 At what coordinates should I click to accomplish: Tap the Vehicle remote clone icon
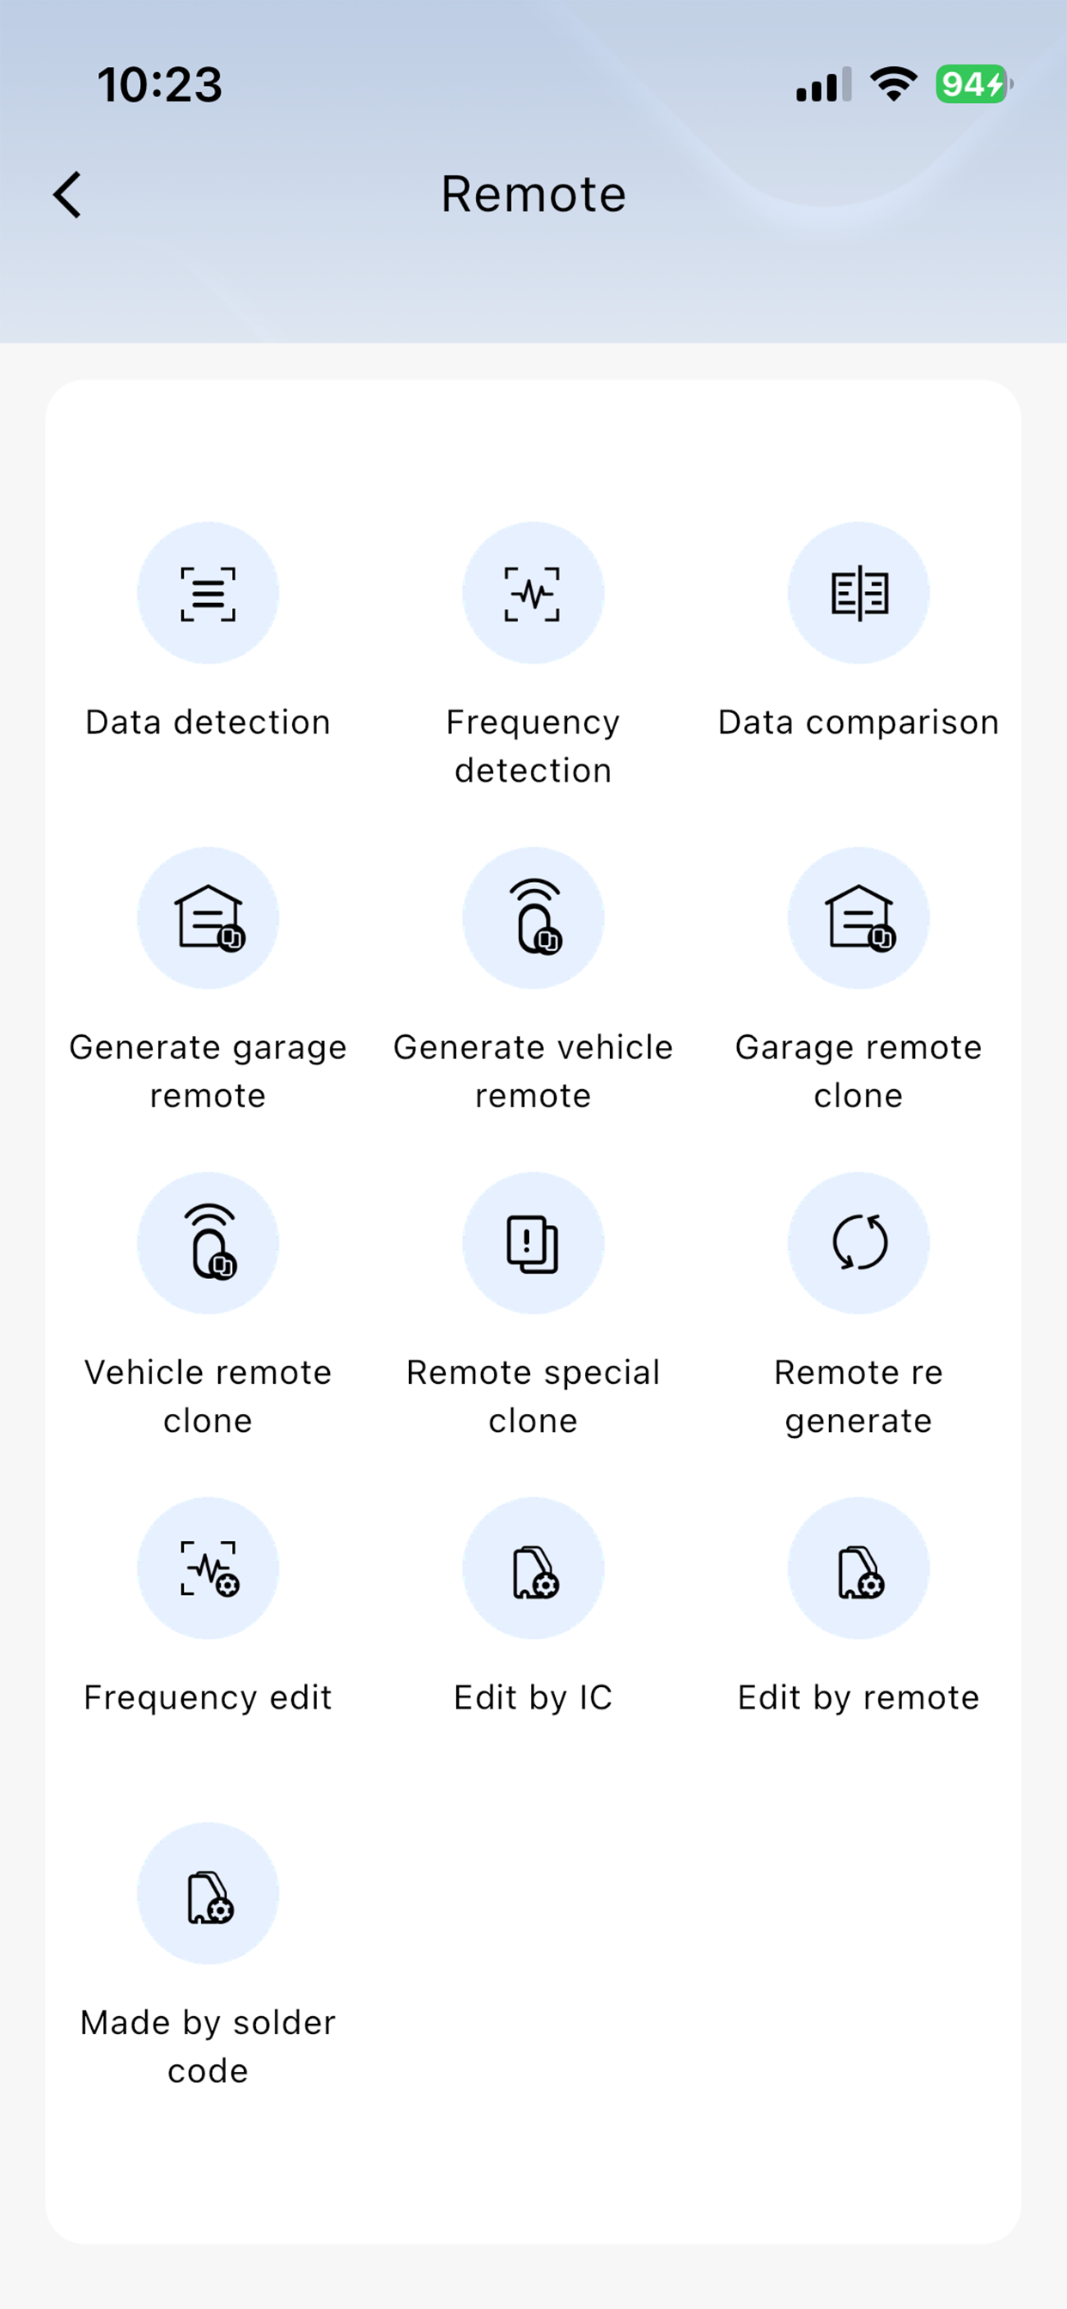click(x=208, y=1243)
